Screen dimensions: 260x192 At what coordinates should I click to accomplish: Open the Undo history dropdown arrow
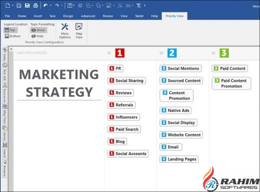pos(50,6)
